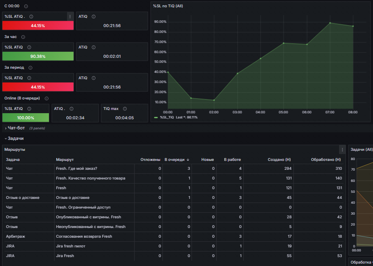Open the Маршруты panel three-dot menu
This screenshot has width=373, height=266.
[x=342, y=150]
